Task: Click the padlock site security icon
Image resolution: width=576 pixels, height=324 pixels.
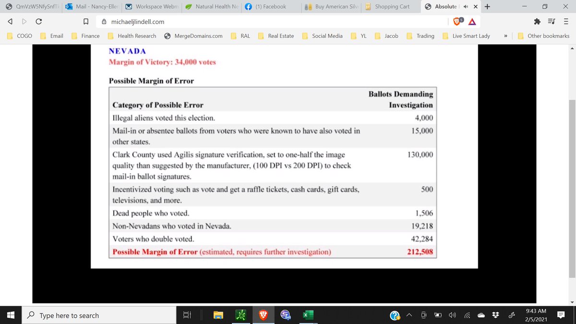Action: click(104, 22)
